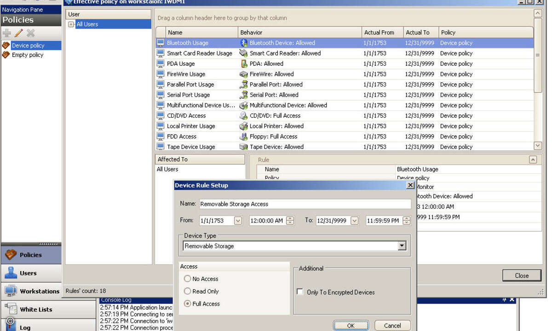
Task: Sort by the Actual From column header
Action: [x=382, y=32]
